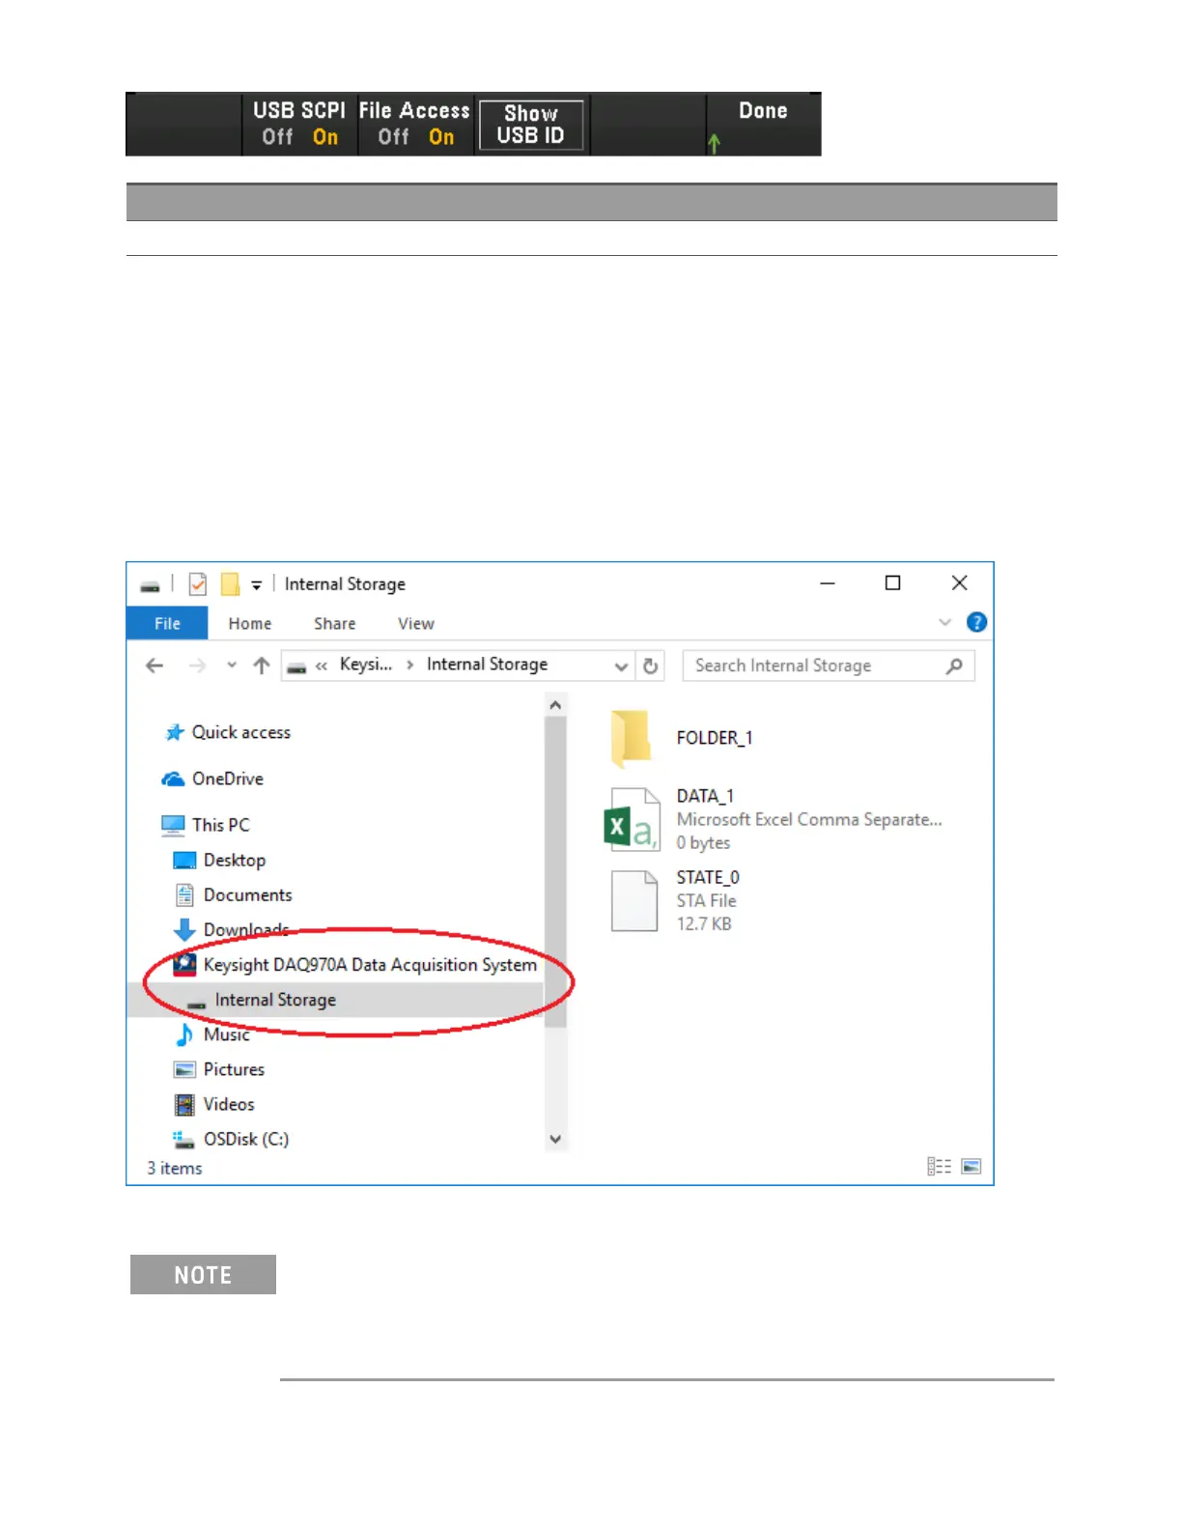Refresh the Internal Storage folder
Image resolution: width=1182 pixels, height=1530 pixels.
point(651,666)
